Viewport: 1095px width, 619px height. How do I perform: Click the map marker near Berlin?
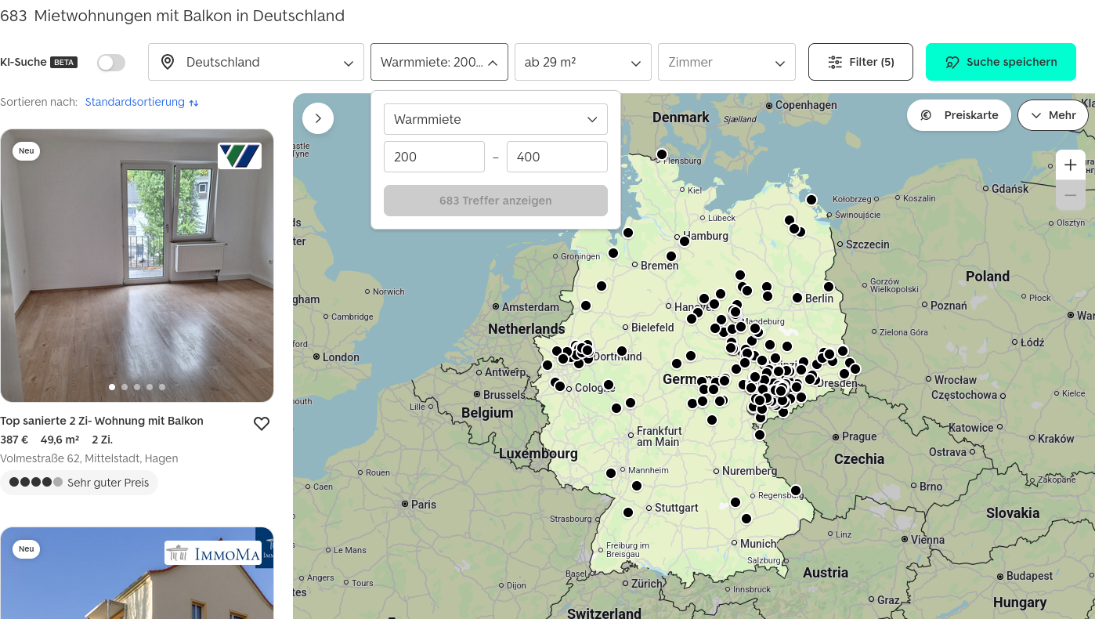click(797, 298)
